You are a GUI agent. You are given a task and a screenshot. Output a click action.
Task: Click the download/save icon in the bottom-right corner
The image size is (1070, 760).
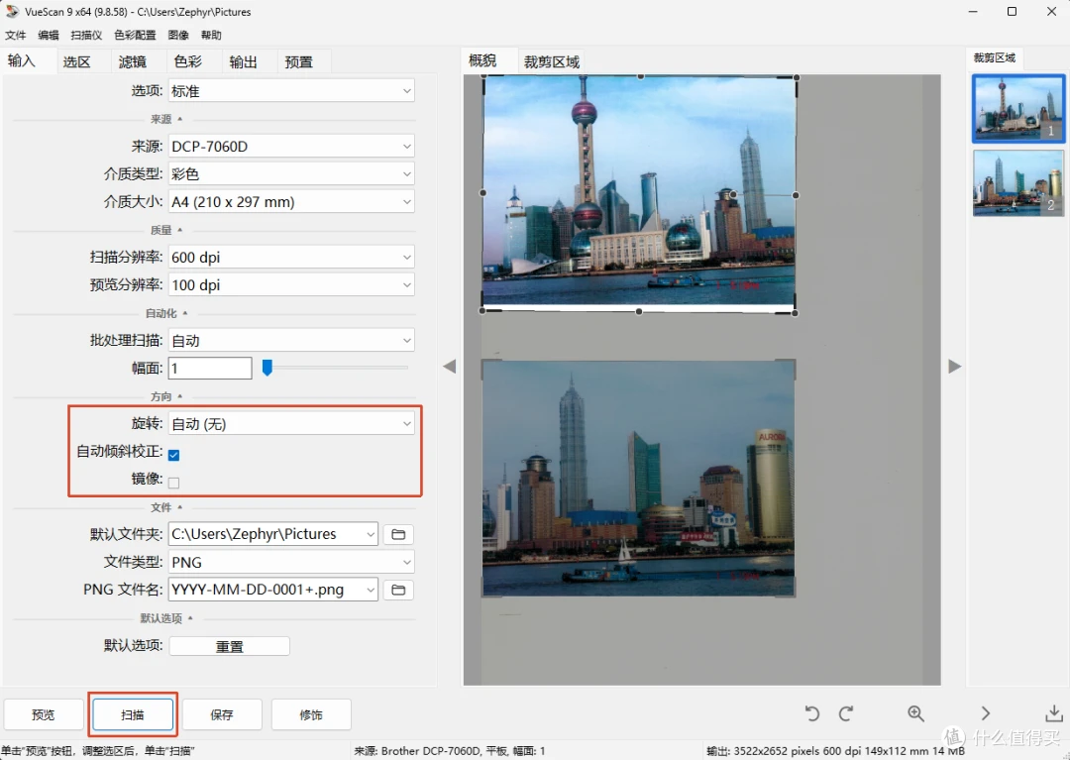[1054, 713]
